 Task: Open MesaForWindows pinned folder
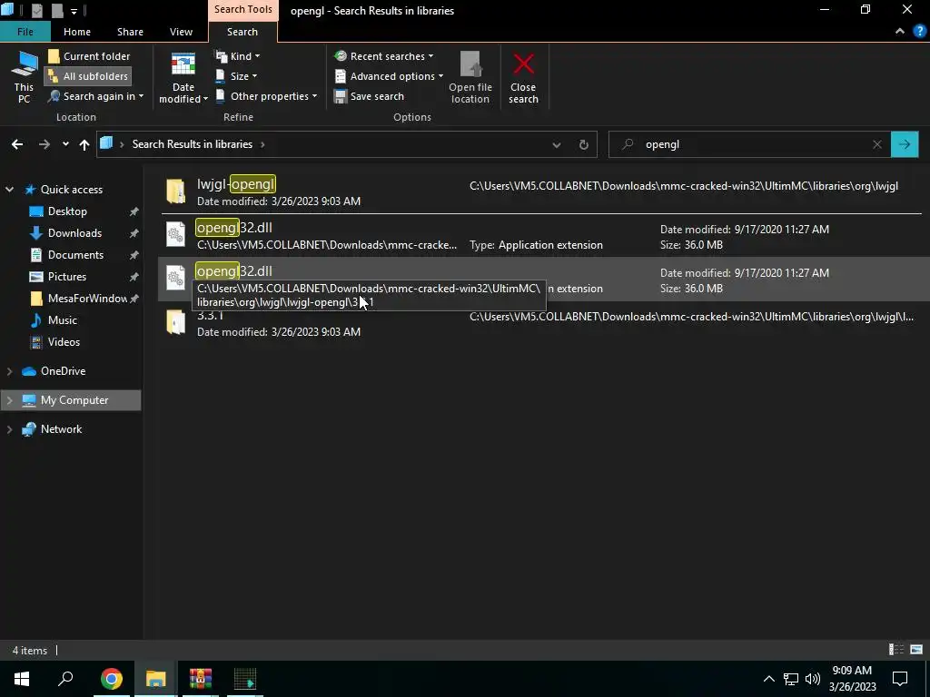click(x=87, y=298)
